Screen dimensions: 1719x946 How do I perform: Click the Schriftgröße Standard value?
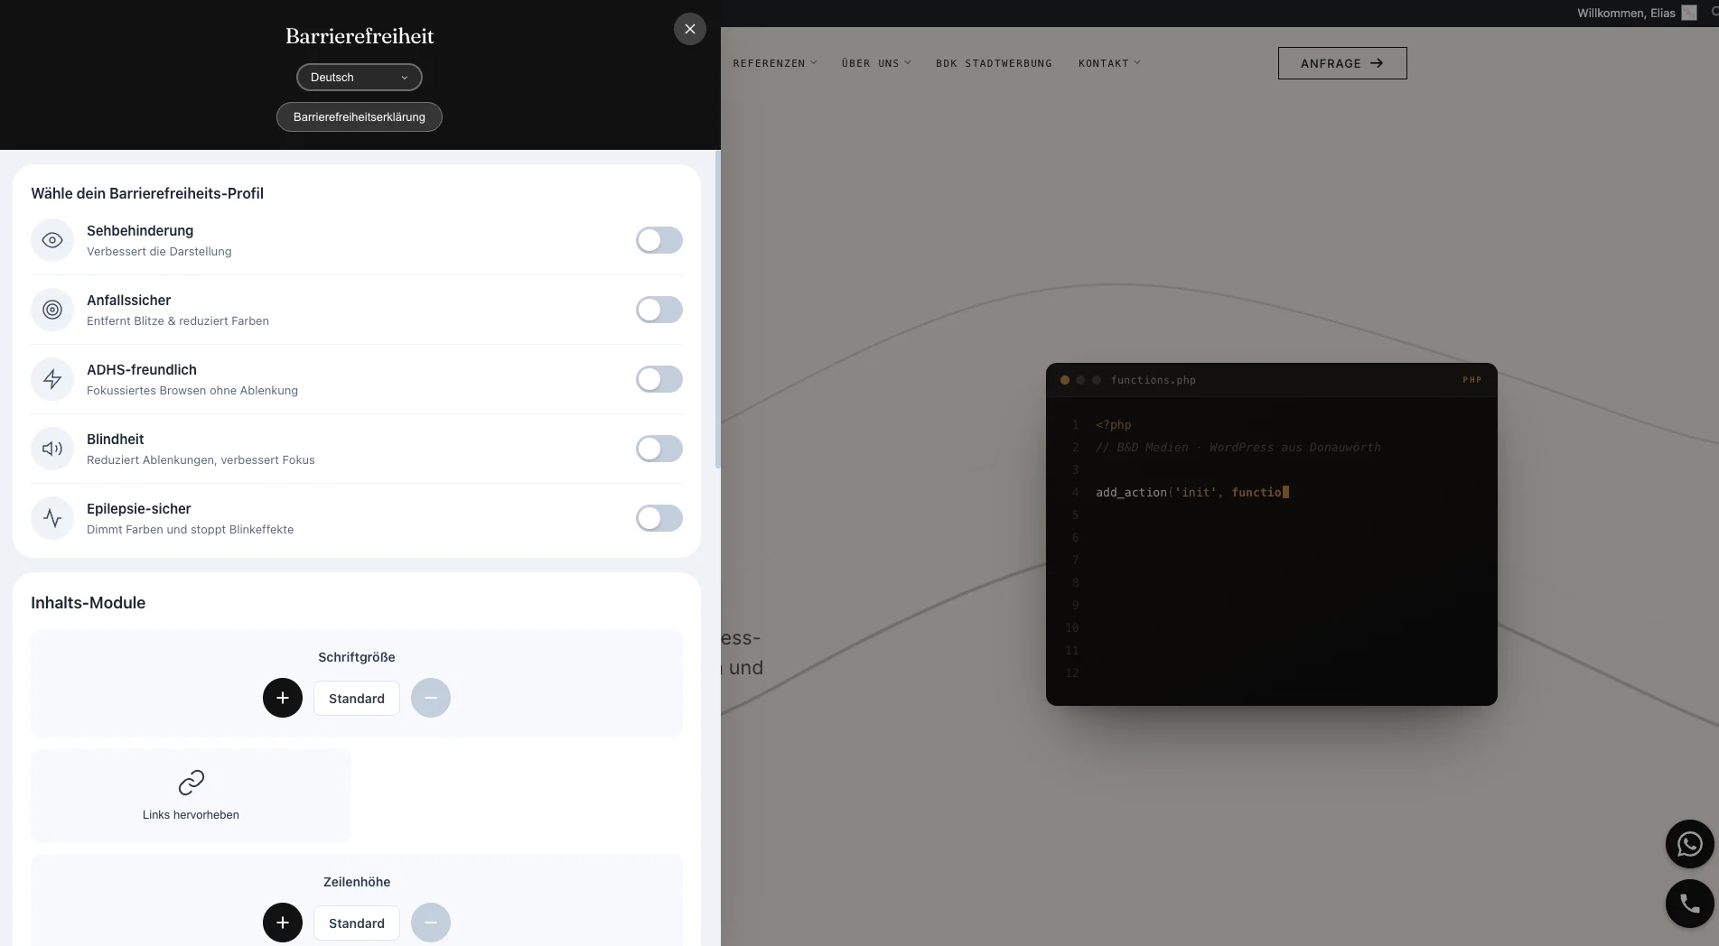(x=357, y=699)
